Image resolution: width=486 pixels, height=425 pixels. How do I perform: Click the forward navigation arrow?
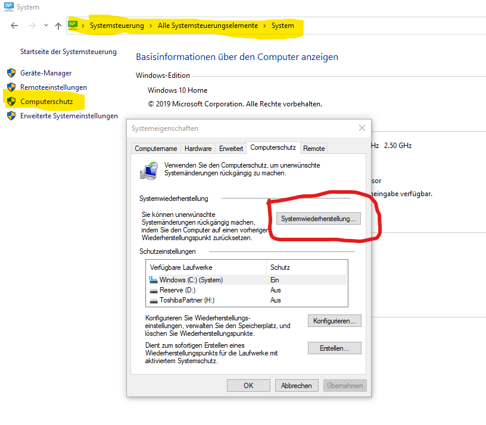[32, 26]
